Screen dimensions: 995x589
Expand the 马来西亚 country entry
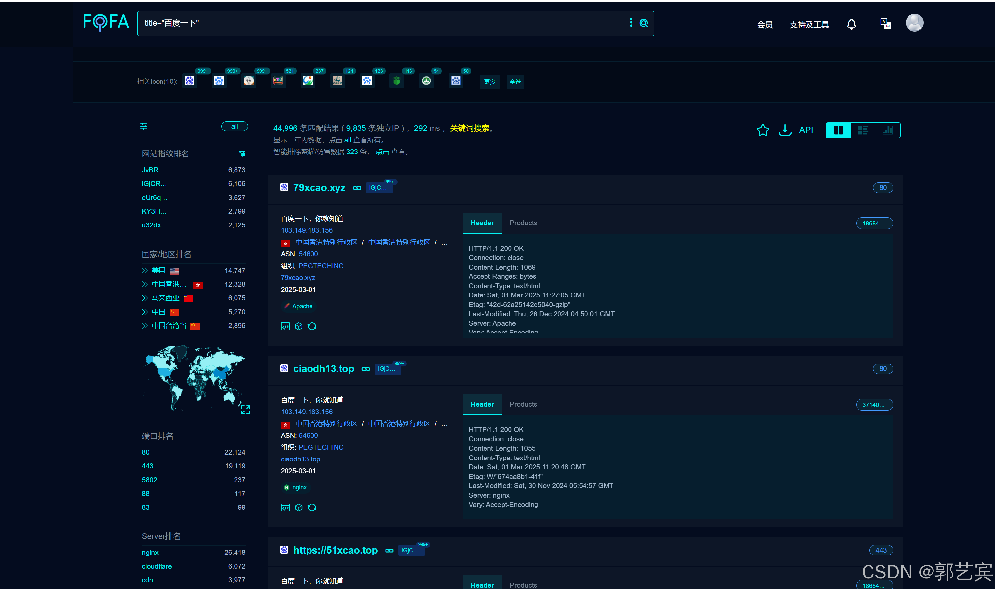[145, 298]
